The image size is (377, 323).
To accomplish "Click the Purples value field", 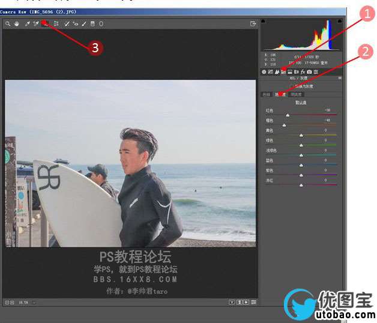I will point(327,170).
